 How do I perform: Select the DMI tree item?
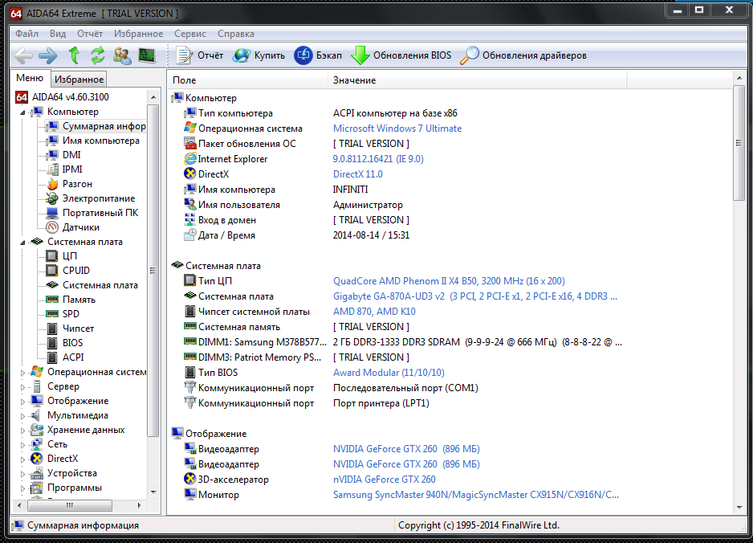coord(63,155)
